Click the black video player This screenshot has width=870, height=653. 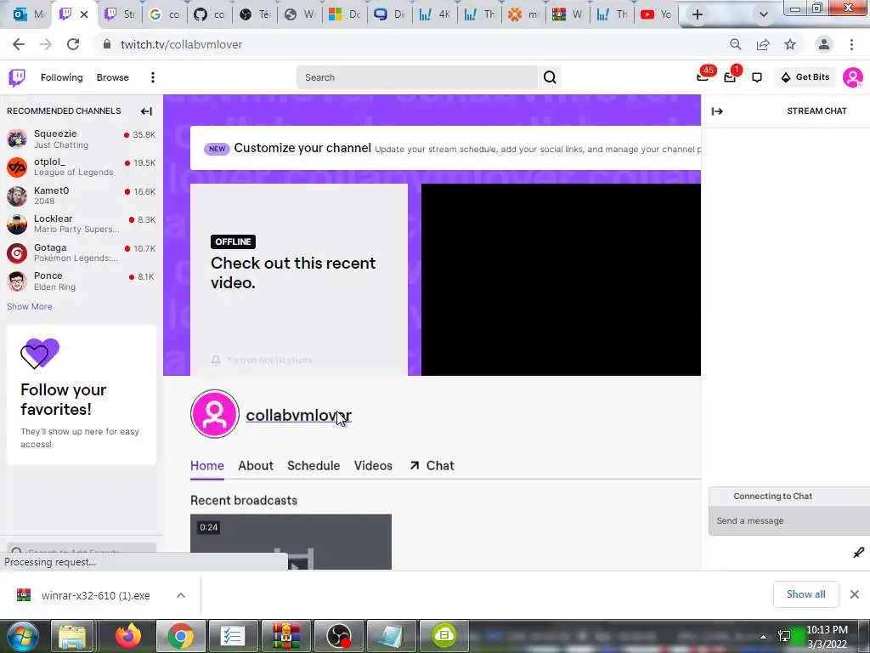561,279
